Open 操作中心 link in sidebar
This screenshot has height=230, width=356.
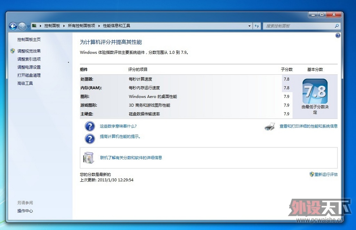[x=25, y=211]
